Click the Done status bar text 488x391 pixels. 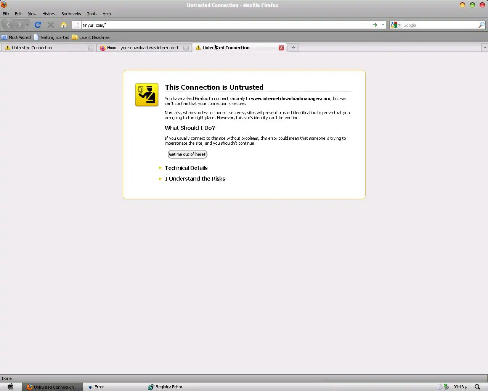(7, 378)
